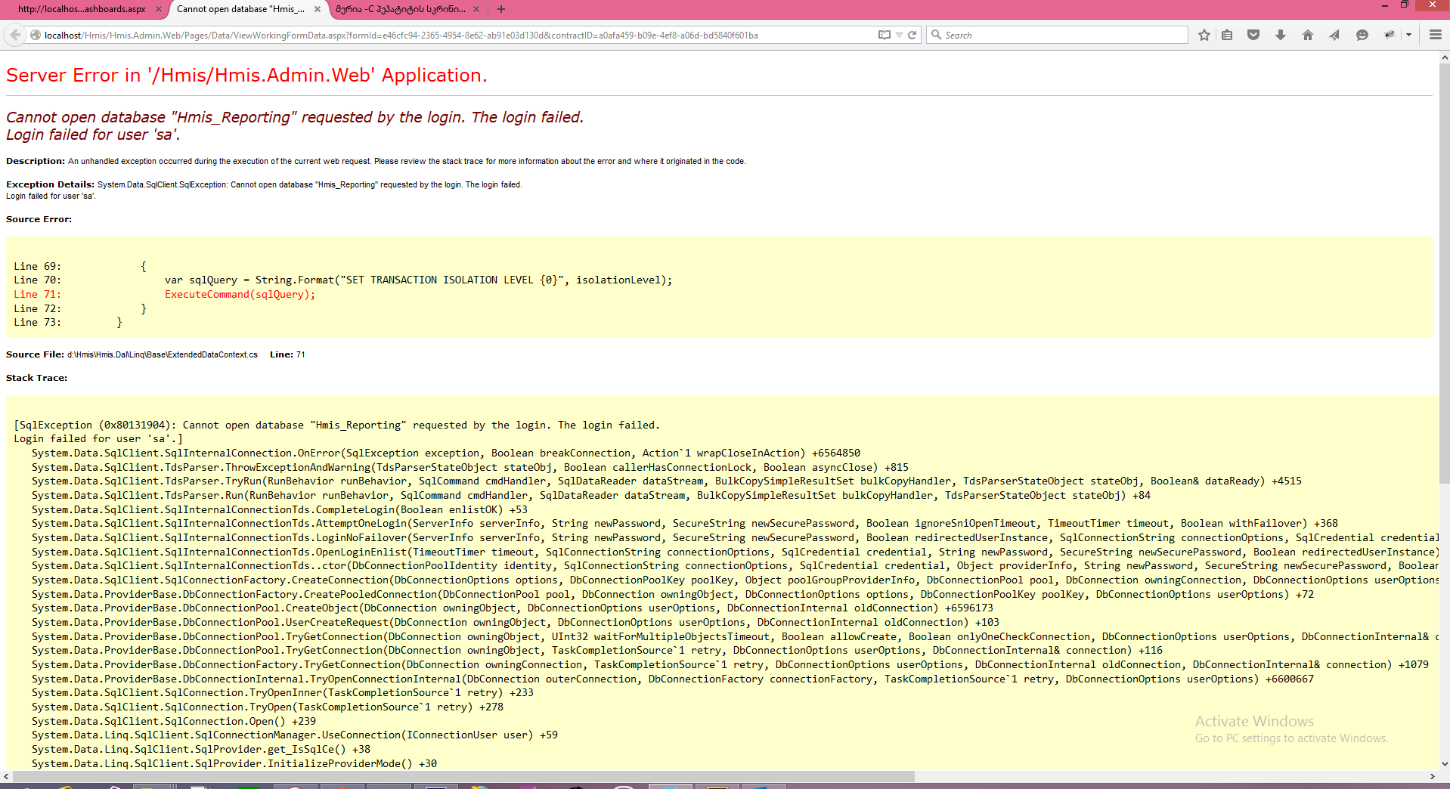Click the paper plane share icon

[1334, 35]
